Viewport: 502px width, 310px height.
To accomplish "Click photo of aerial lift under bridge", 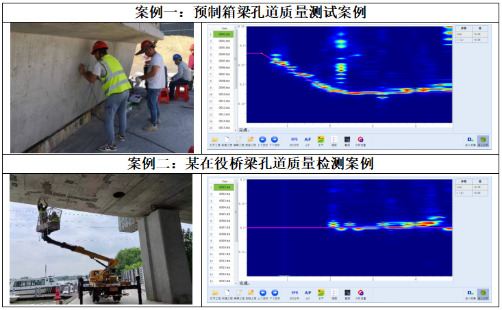I will tap(101, 239).
